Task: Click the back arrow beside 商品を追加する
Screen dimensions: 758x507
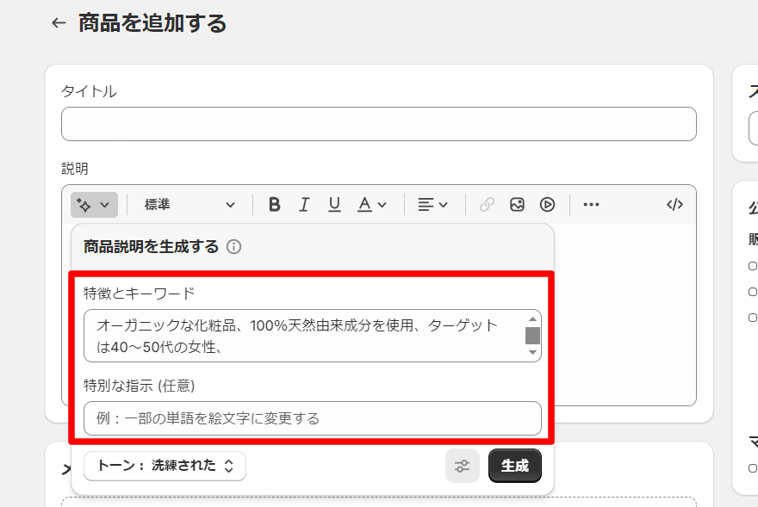Action: [x=59, y=23]
